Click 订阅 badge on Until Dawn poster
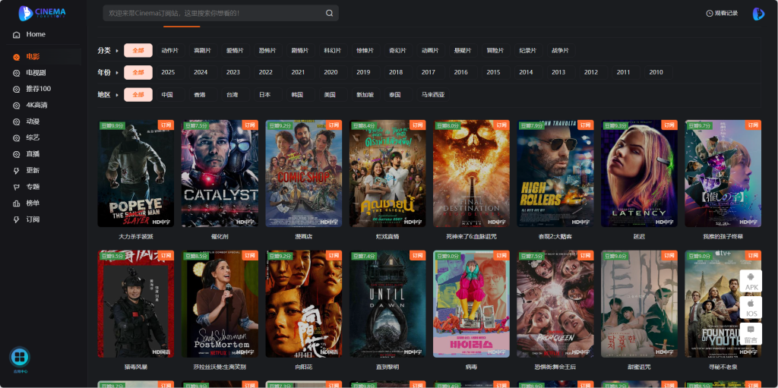Viewport: 778px width, 388px height. (418, 256)
